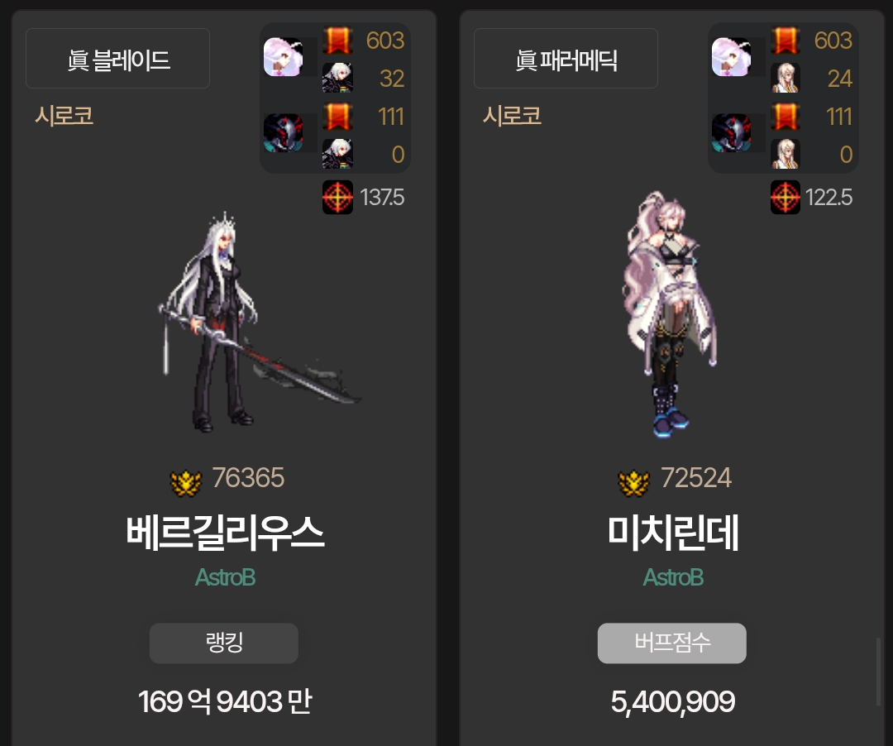The height and width of the screenshot is (746, 893).
Task: Click the 베르길리우스 character sprite
Action: 259,322
